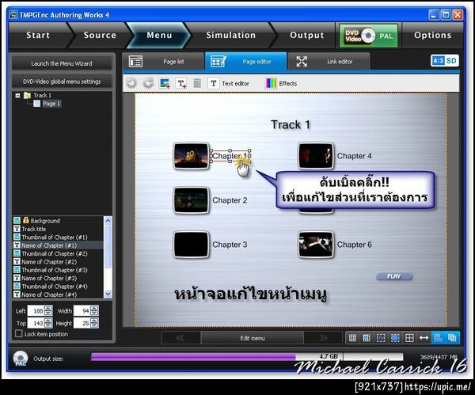Click the Left position input field
This screenshot has width=475, height=395.
(x=36, y=311)
